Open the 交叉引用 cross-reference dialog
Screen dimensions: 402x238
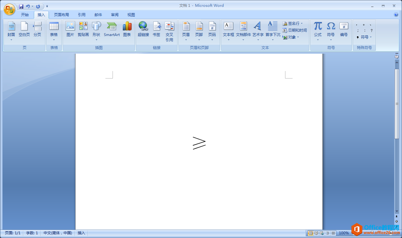[x=169, y=31]
